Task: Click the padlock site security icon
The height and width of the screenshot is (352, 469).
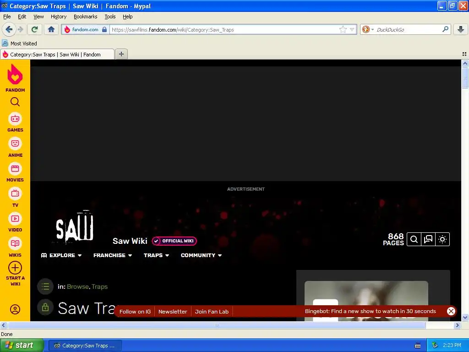Action: 104,29
